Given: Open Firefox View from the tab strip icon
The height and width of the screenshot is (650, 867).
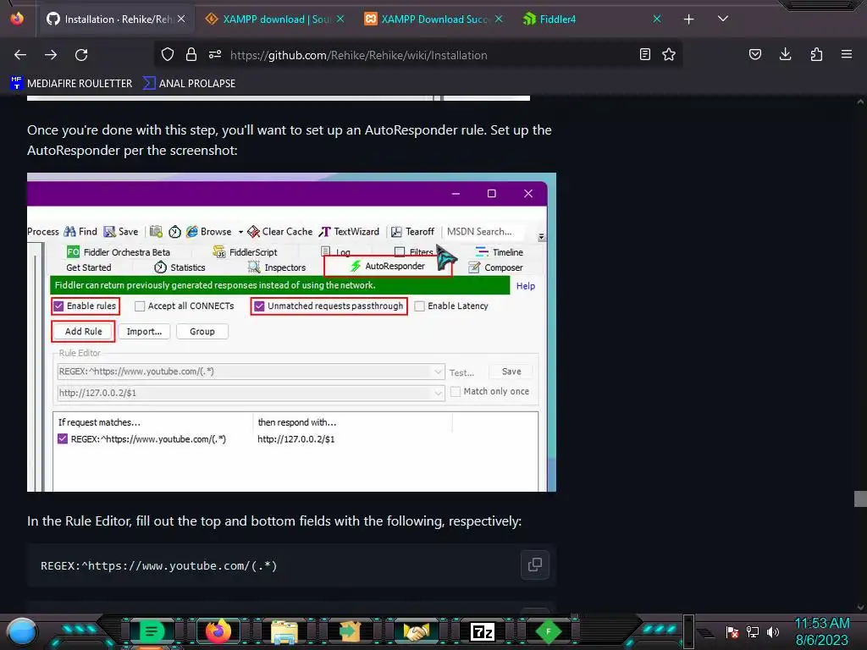Looking at the screenshot, I should pos(17,19).
